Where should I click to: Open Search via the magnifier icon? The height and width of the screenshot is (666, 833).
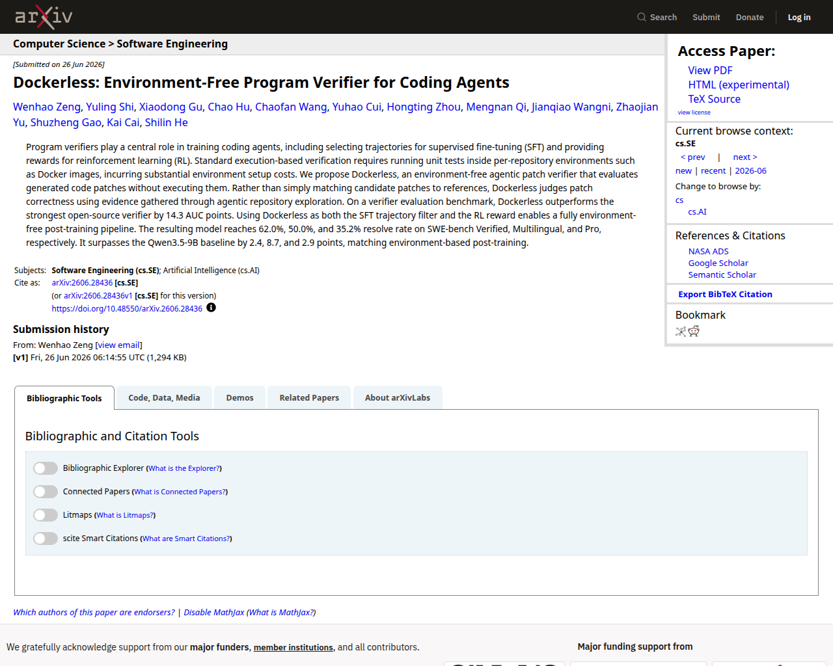pyautogui.click(x=641, y=17)
